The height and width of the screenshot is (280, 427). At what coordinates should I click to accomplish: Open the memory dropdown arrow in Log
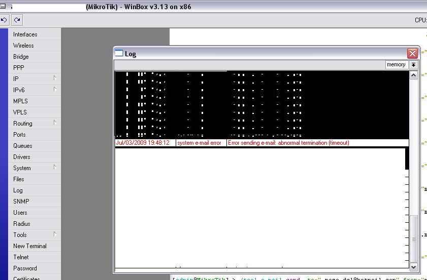[413, 65]
